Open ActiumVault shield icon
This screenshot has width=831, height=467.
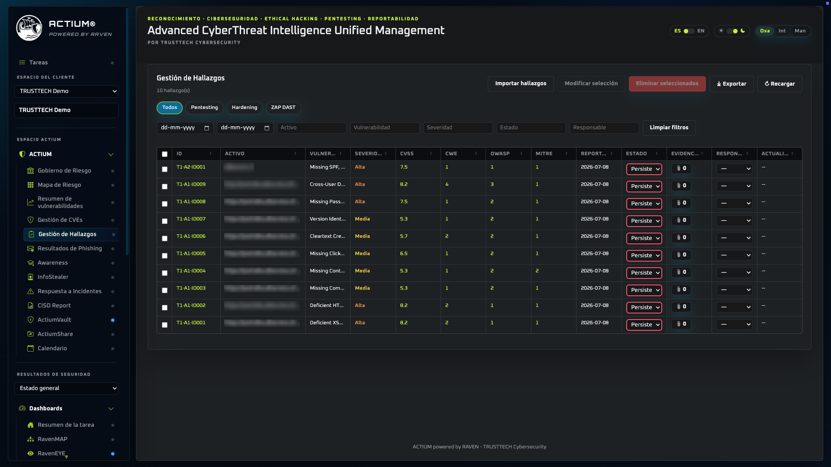(30, 320)
